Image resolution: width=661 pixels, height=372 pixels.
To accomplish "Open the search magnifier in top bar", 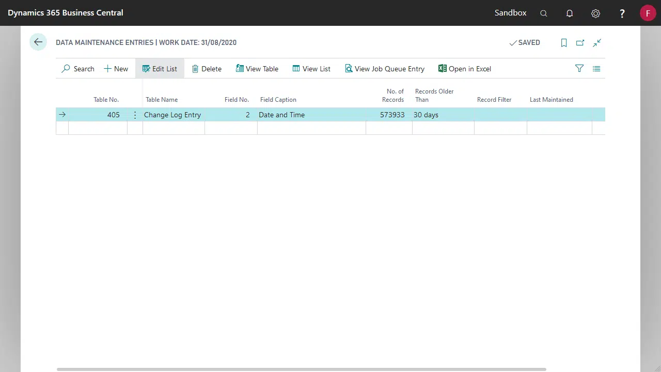I will click(544, 13).
